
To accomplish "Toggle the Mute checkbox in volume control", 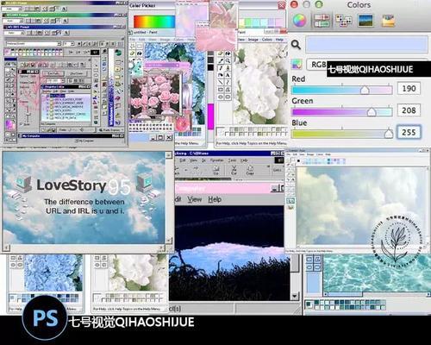I will (22, 124).
